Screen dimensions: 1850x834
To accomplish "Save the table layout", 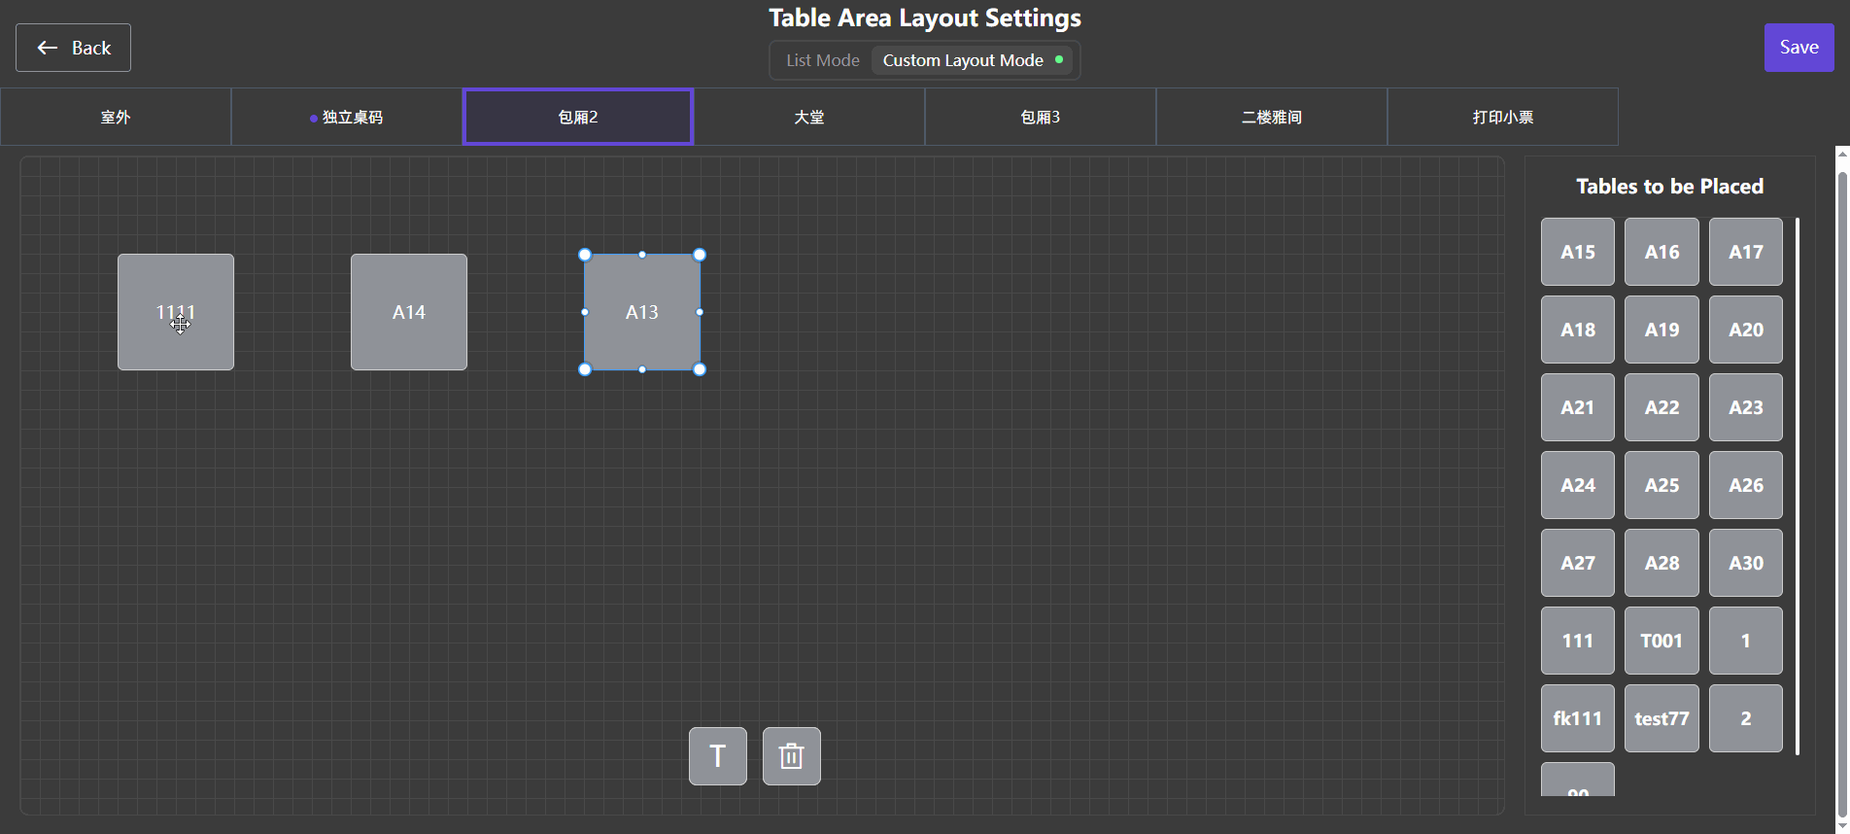I will click(1798, 48).
